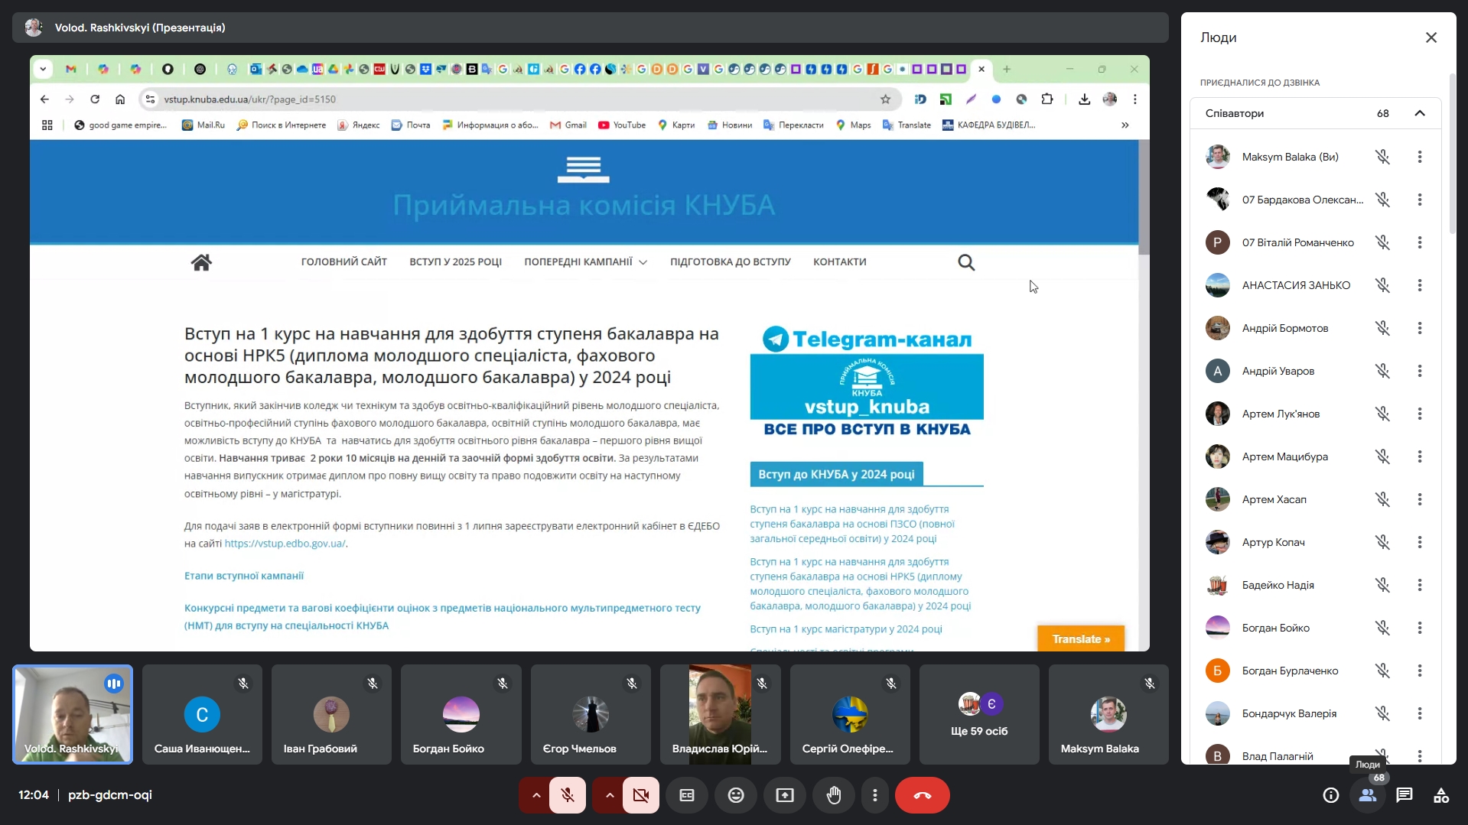Expand camera video settings arrow
Screen dimensions: 1468x825
click(x=610, y=795)
